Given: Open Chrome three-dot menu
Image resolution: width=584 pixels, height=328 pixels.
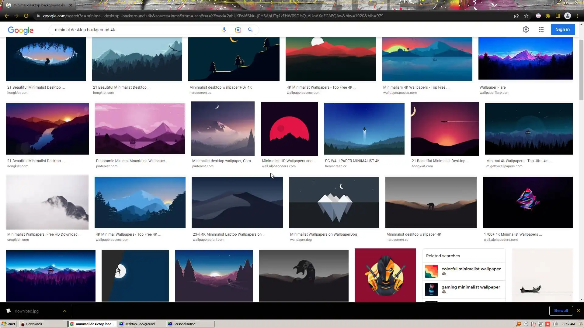Looking at the screenshot, I should click(578, 16).
